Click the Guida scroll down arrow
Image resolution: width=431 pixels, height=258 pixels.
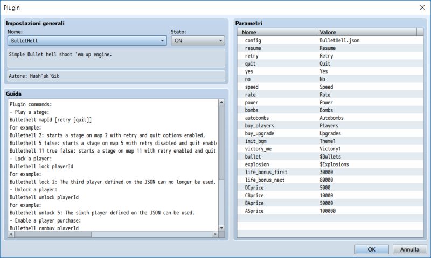(221, 228)
